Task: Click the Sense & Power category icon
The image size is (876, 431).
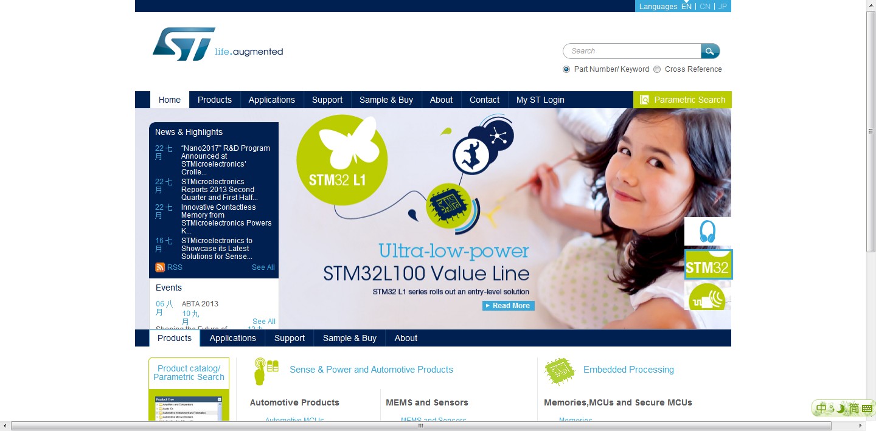Action: coord(266,371)
